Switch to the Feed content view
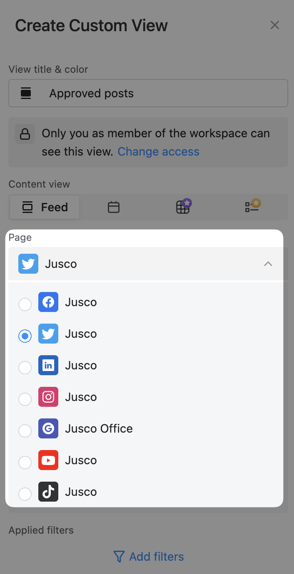294x574 pixels. pos(45,207)
